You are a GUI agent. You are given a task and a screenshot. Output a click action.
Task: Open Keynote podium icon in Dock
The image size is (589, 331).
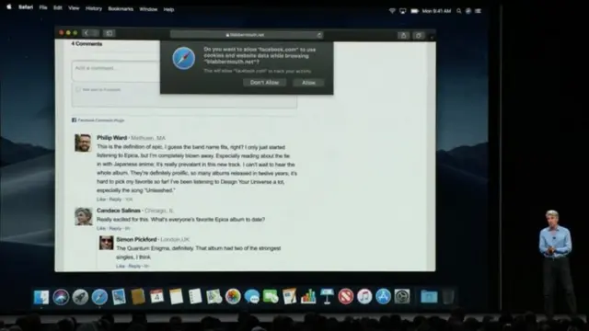tap(327, 297)
